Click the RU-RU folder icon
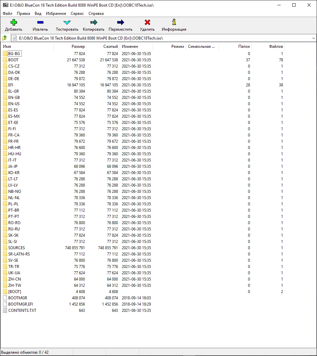 coord(5,229)
